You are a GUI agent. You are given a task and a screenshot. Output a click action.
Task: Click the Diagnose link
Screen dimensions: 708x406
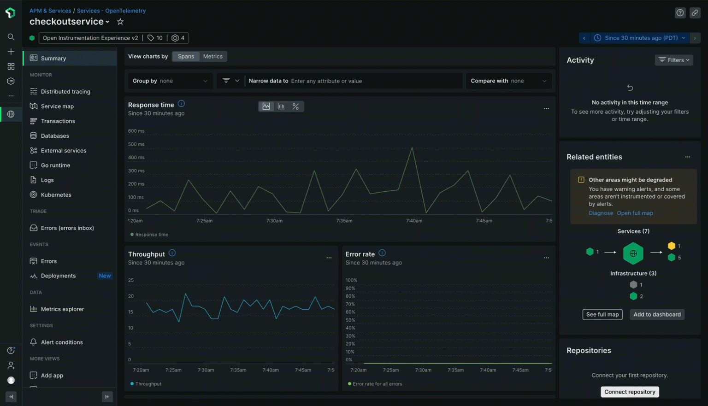tap(601, 213)
